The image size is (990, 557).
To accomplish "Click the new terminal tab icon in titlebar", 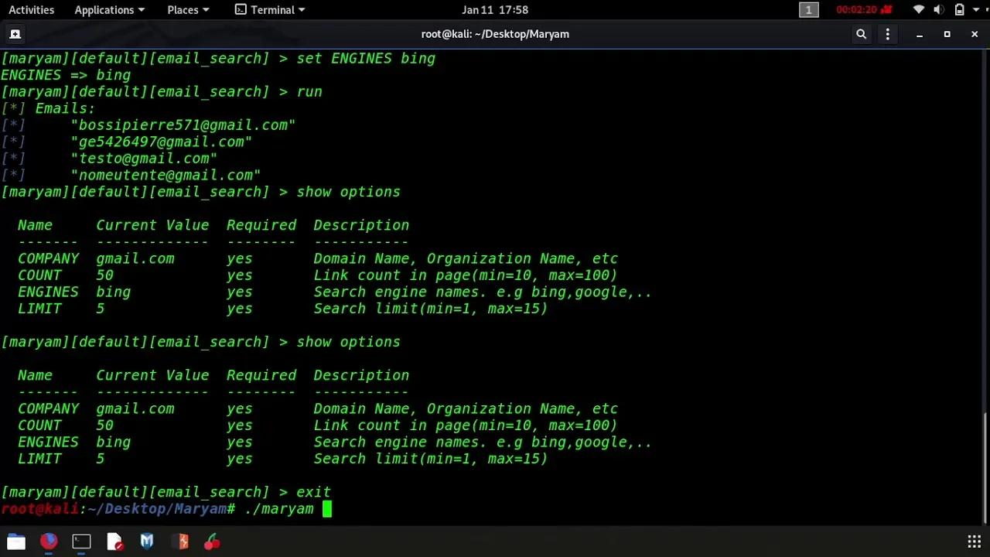I will coord(15,34).
